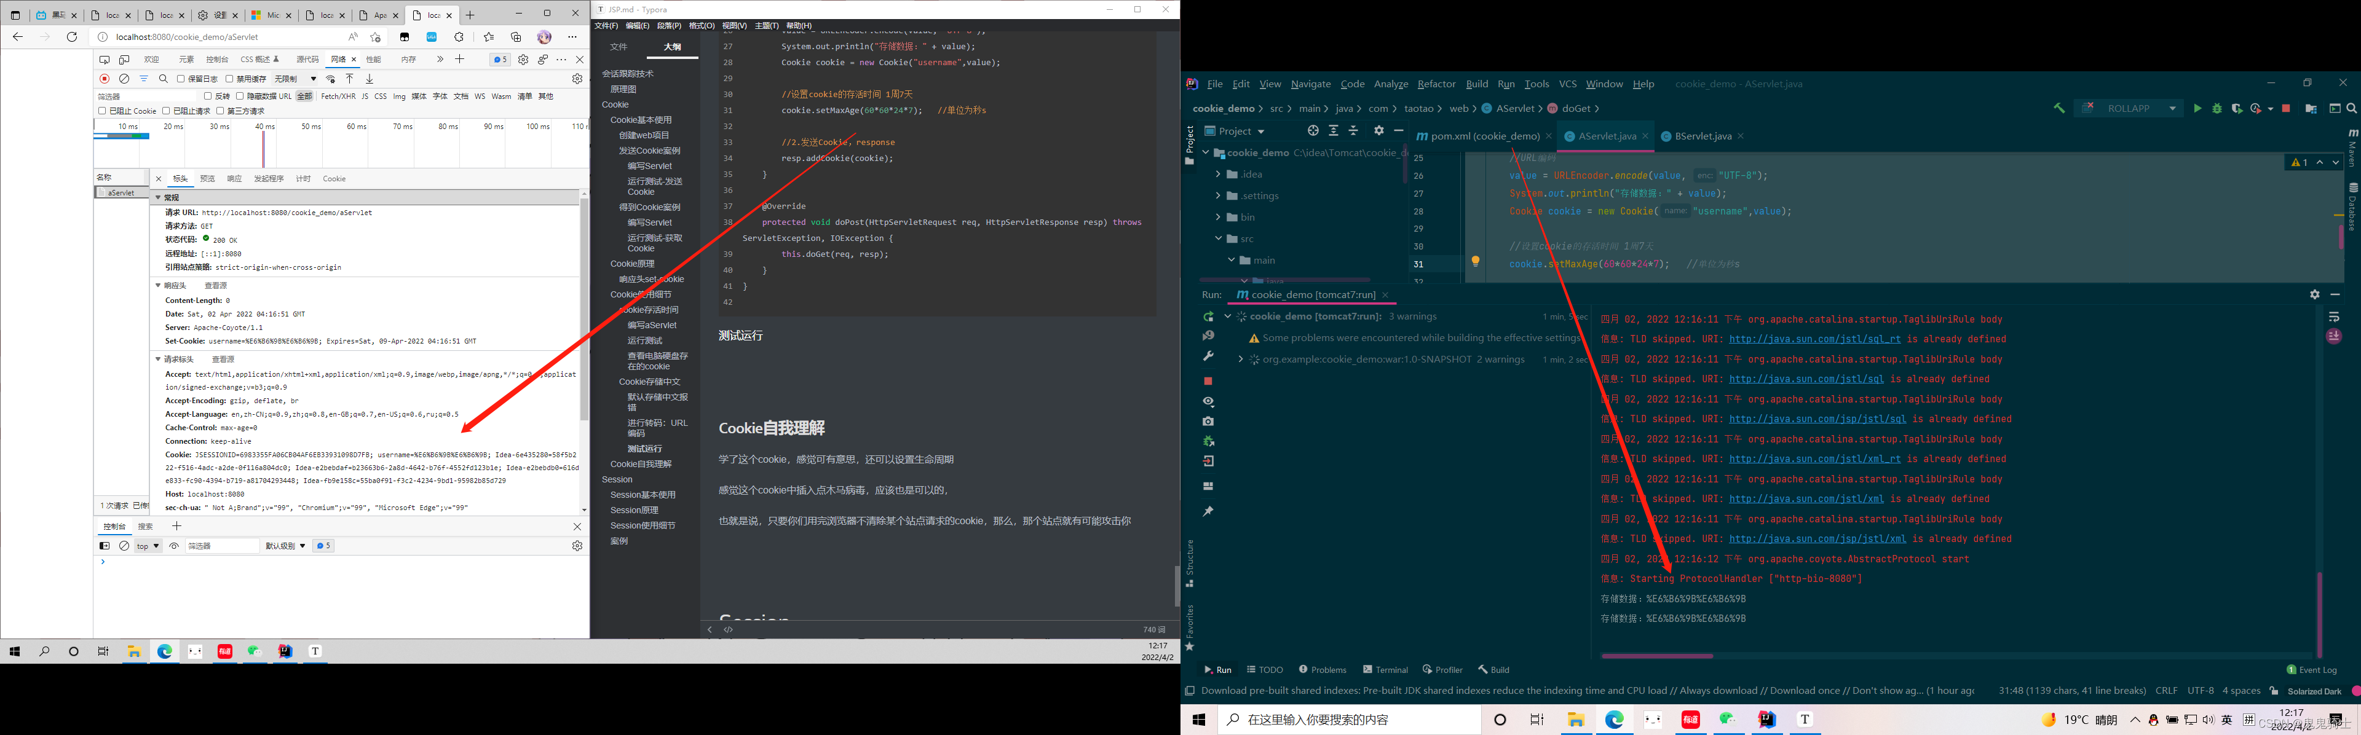The width and height of the screenshot is (2361, 735).
Task: Clear the network log in DevTools
Action: click(x=125, y=79)
